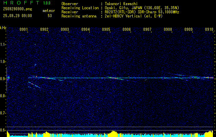Click the diagonal echo trail below 0901
This screenshot has width=216, height=137.
[x=34, y=85]
